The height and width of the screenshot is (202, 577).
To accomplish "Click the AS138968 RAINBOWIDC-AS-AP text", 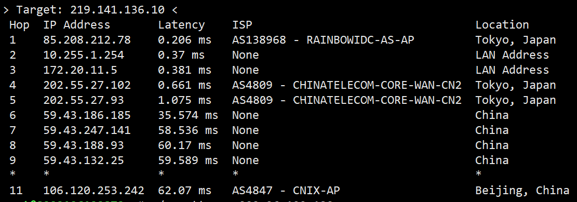I will (323, 40).
